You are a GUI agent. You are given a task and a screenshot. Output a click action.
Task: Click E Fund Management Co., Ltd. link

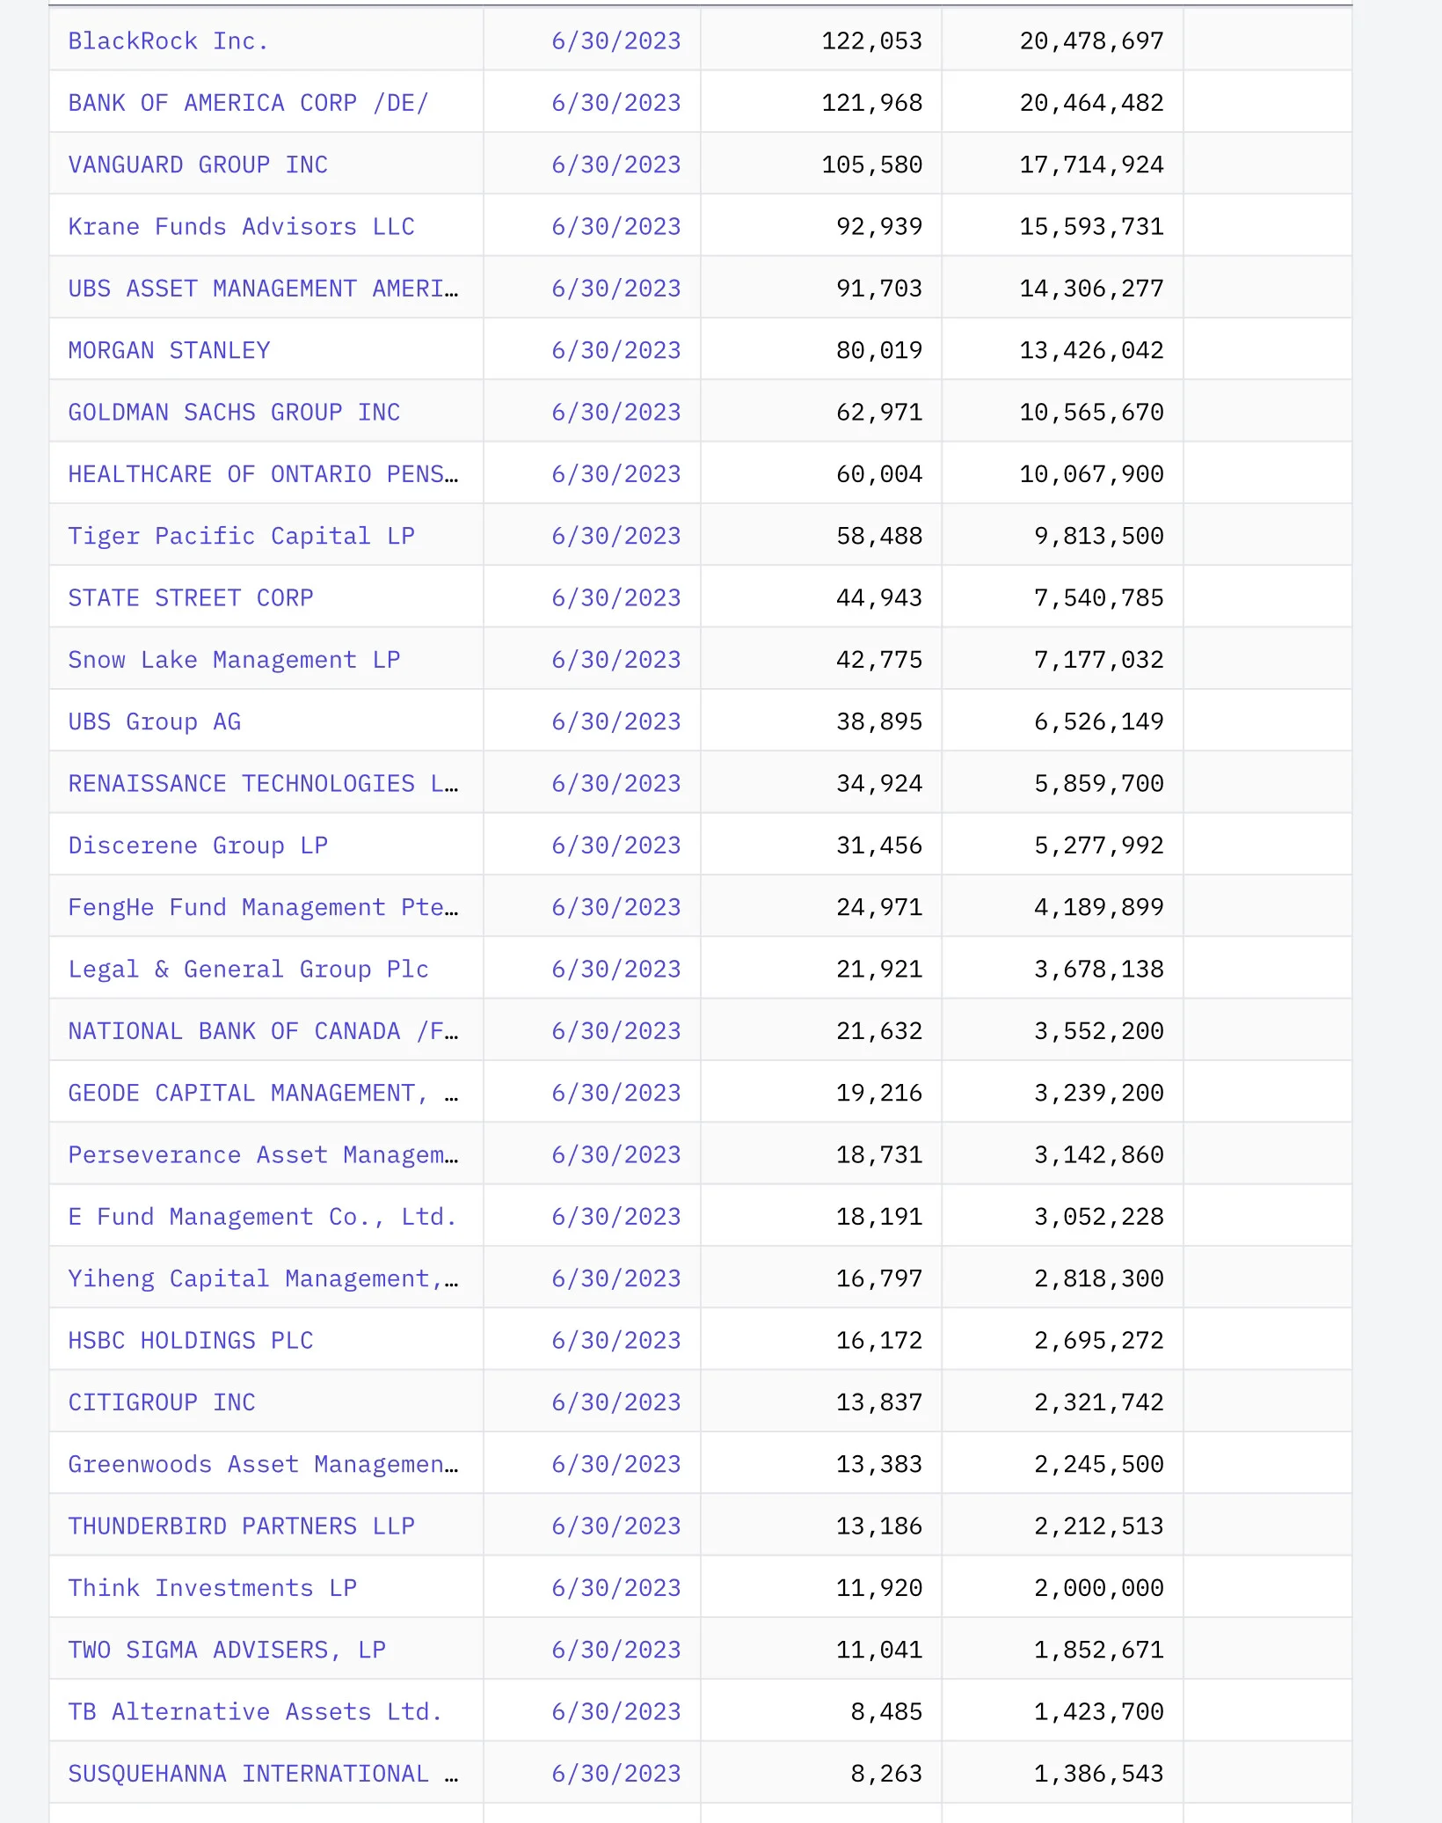[262, 1217]
